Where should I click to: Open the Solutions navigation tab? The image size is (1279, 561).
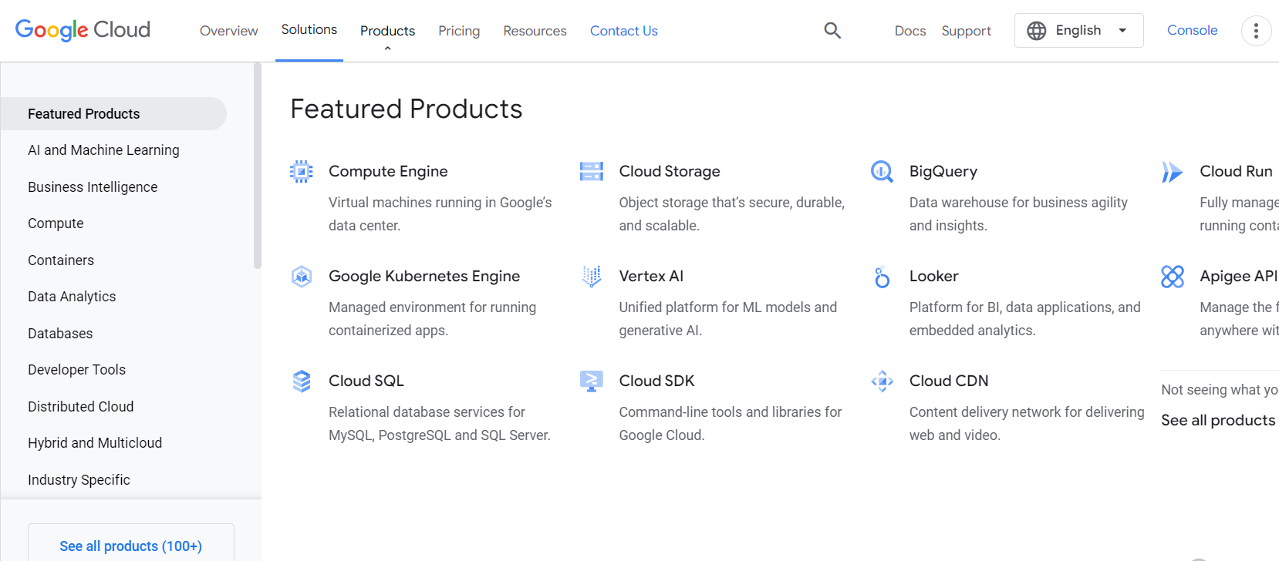coord(309,30)
